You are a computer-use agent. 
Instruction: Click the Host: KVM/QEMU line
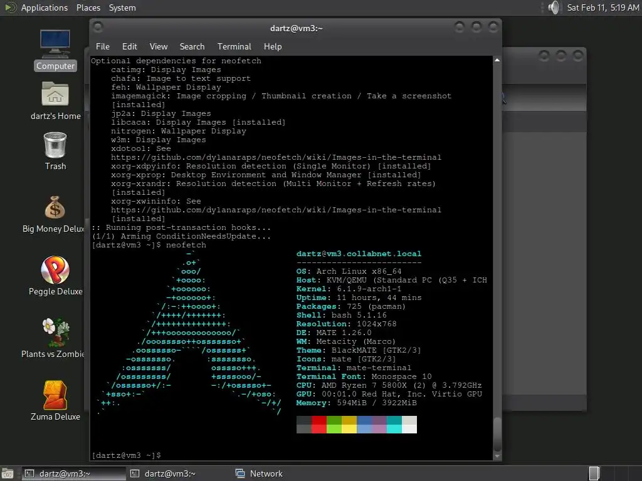pos(391,280)
